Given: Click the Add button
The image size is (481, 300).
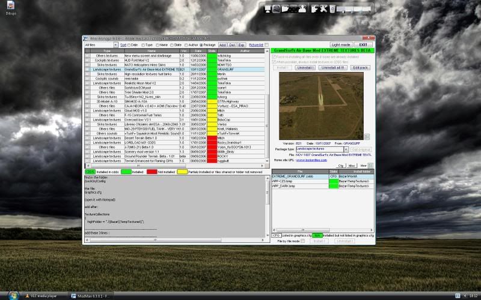Looking at the screenshot, I should click(x=222, y=45).
